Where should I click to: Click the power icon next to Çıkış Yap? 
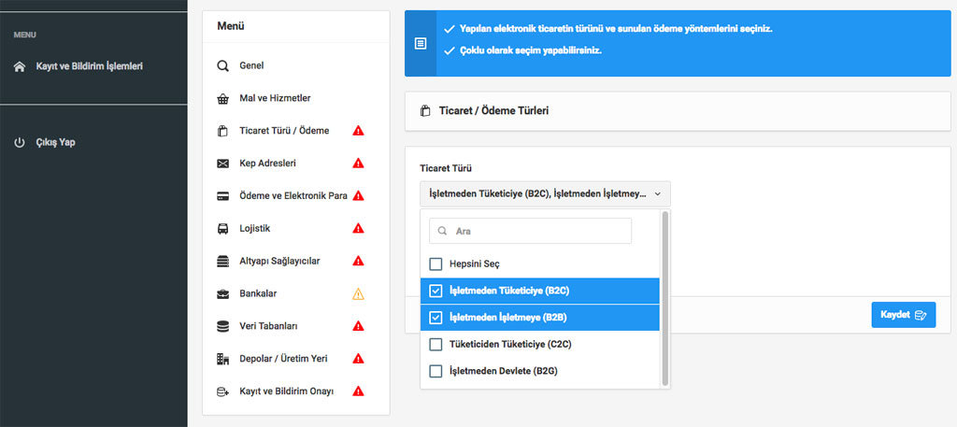click(20, 143)
